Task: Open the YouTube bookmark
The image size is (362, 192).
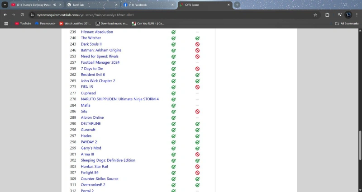Action: [23, 23]
